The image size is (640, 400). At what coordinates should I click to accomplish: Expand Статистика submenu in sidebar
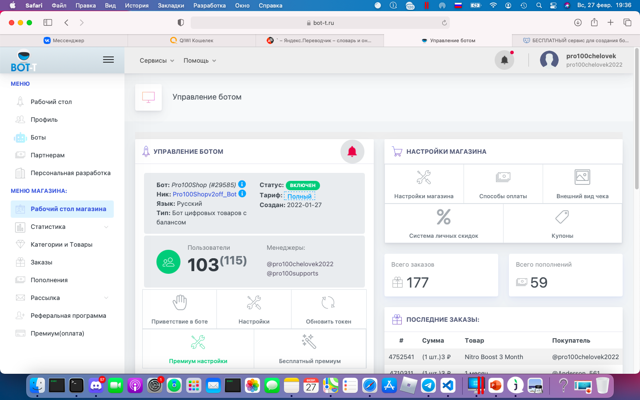[62, 227]
